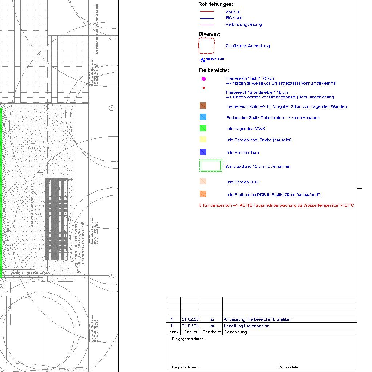Click the red Kundenwunsch Taupunktüberwachung note
Screen dimensions: 372x372
pos(276,206)
